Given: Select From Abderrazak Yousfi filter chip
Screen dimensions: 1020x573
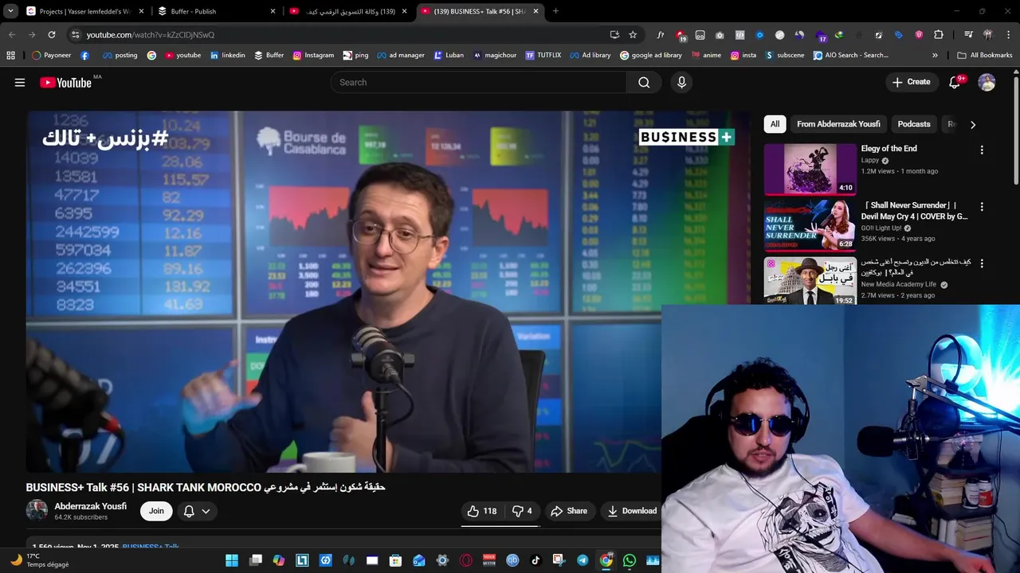Looking at the screenshot, I should point(838,124).
